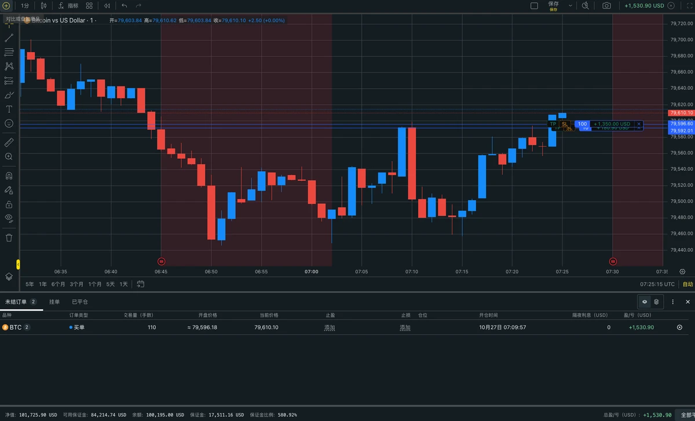
Task: Toggle the lock all drawings icon
Action: point(9,204)
